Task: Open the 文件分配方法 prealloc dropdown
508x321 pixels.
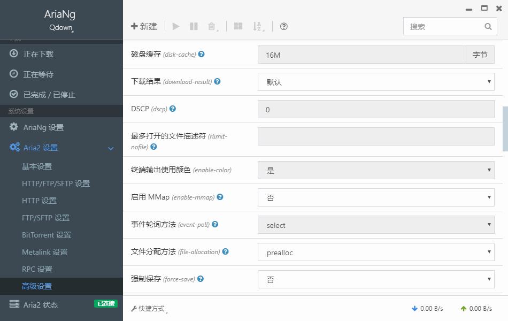Action: (376, 252)
